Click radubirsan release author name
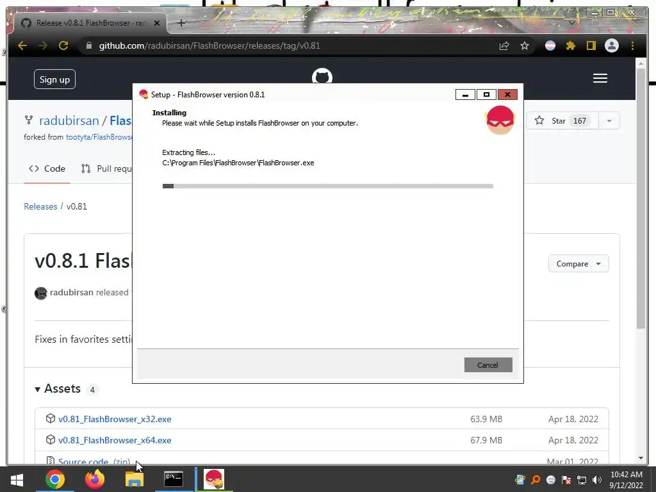The height and width of the screenshot is (492, 656). pyautogui.click(x=72, y=292)
